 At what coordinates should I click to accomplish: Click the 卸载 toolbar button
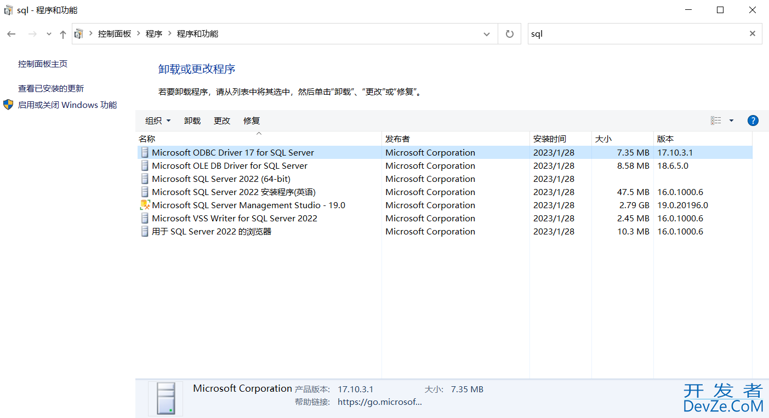(192, 121)
